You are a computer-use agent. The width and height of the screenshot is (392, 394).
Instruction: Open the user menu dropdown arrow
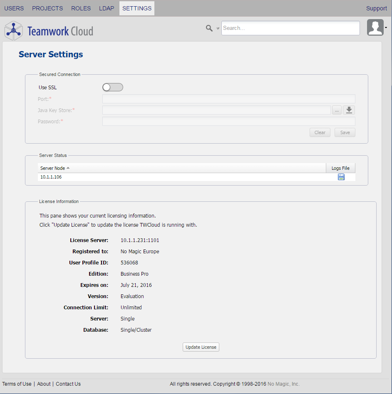[x=386, y=28]
